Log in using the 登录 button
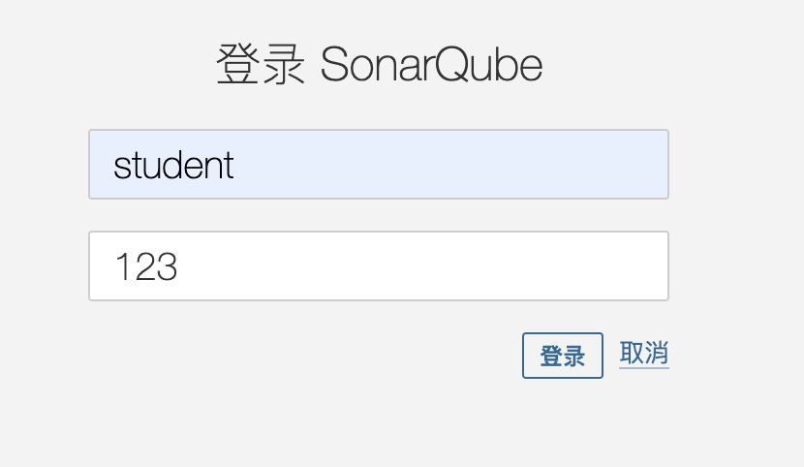The height and width of the screenshot is (467, 804). click(562, 356)
